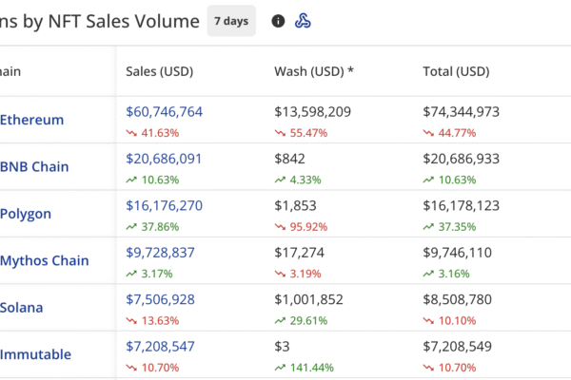
Task: Sort by the Sales (USD) column header
Action: (161, 71)
